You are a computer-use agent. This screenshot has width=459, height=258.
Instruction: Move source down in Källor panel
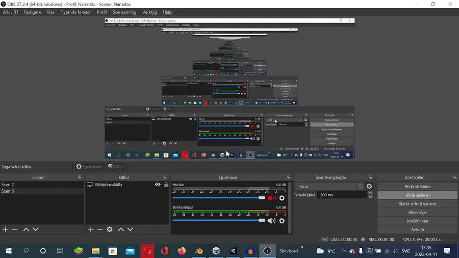click(x=130, y=229)
